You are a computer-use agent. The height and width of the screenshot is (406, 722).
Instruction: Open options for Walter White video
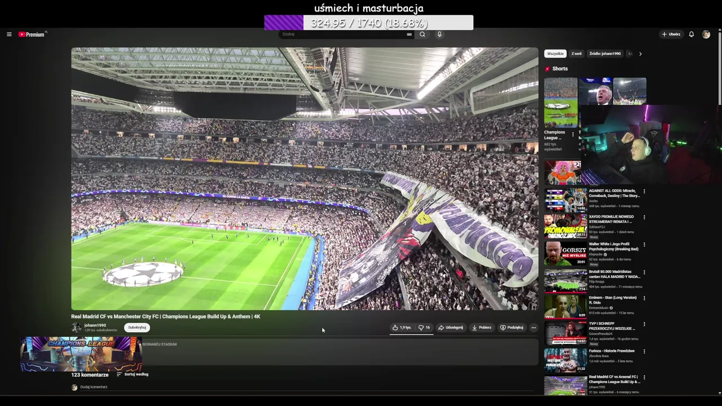pyautogui.click(x=644, y=245)
